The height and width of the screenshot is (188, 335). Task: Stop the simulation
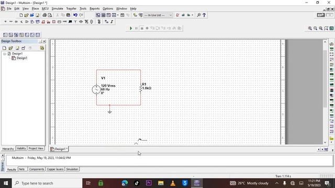tap(142, 28)
